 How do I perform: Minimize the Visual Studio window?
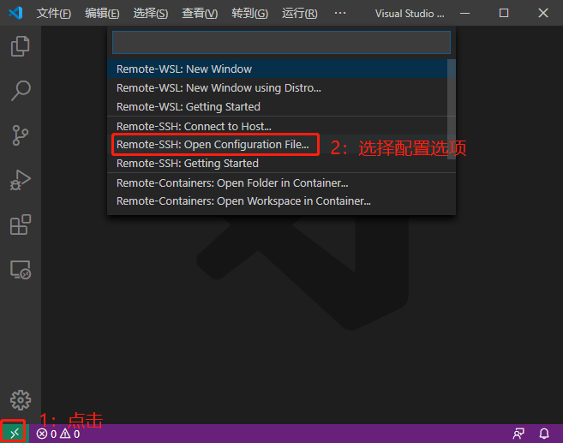pos(465,14)
